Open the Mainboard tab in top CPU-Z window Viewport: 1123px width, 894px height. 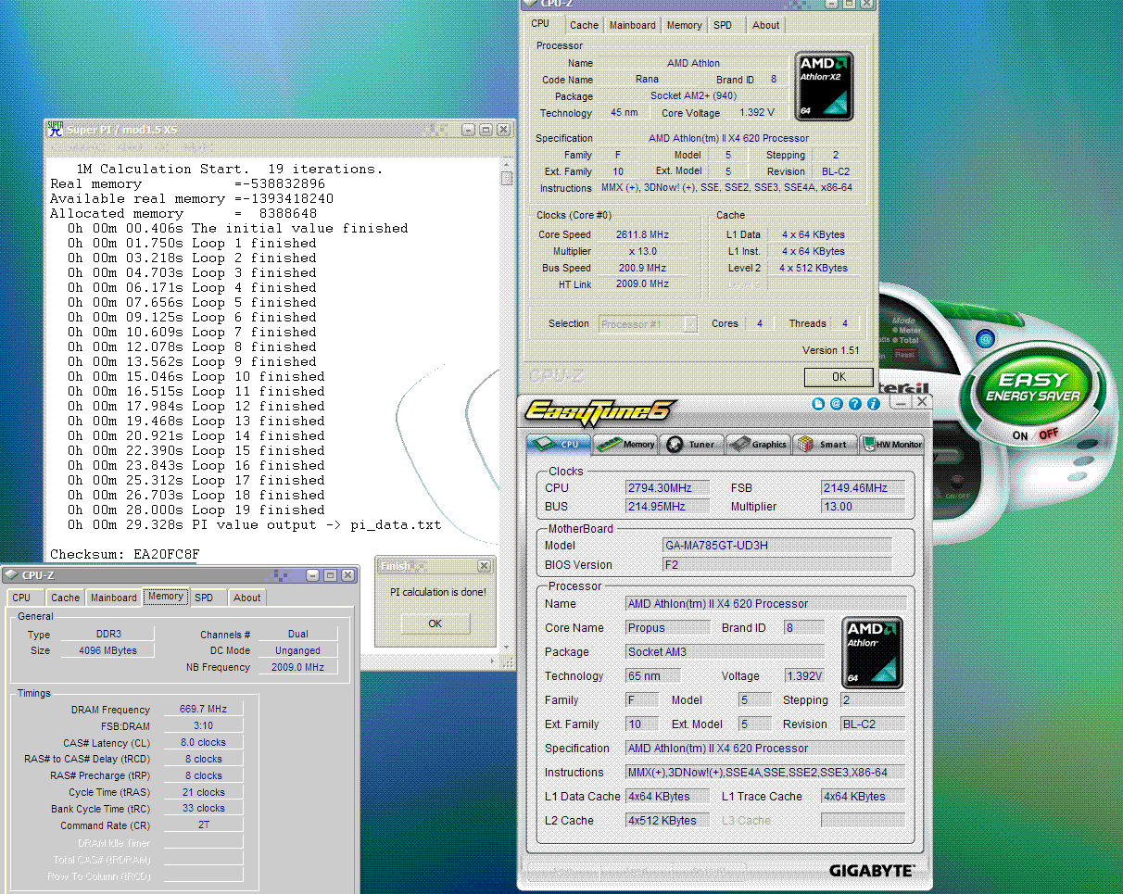[x=632, y=25]
